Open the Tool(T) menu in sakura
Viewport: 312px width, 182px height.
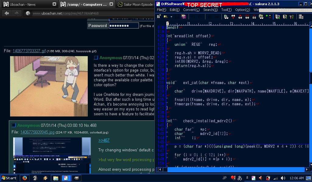point(226,10)
